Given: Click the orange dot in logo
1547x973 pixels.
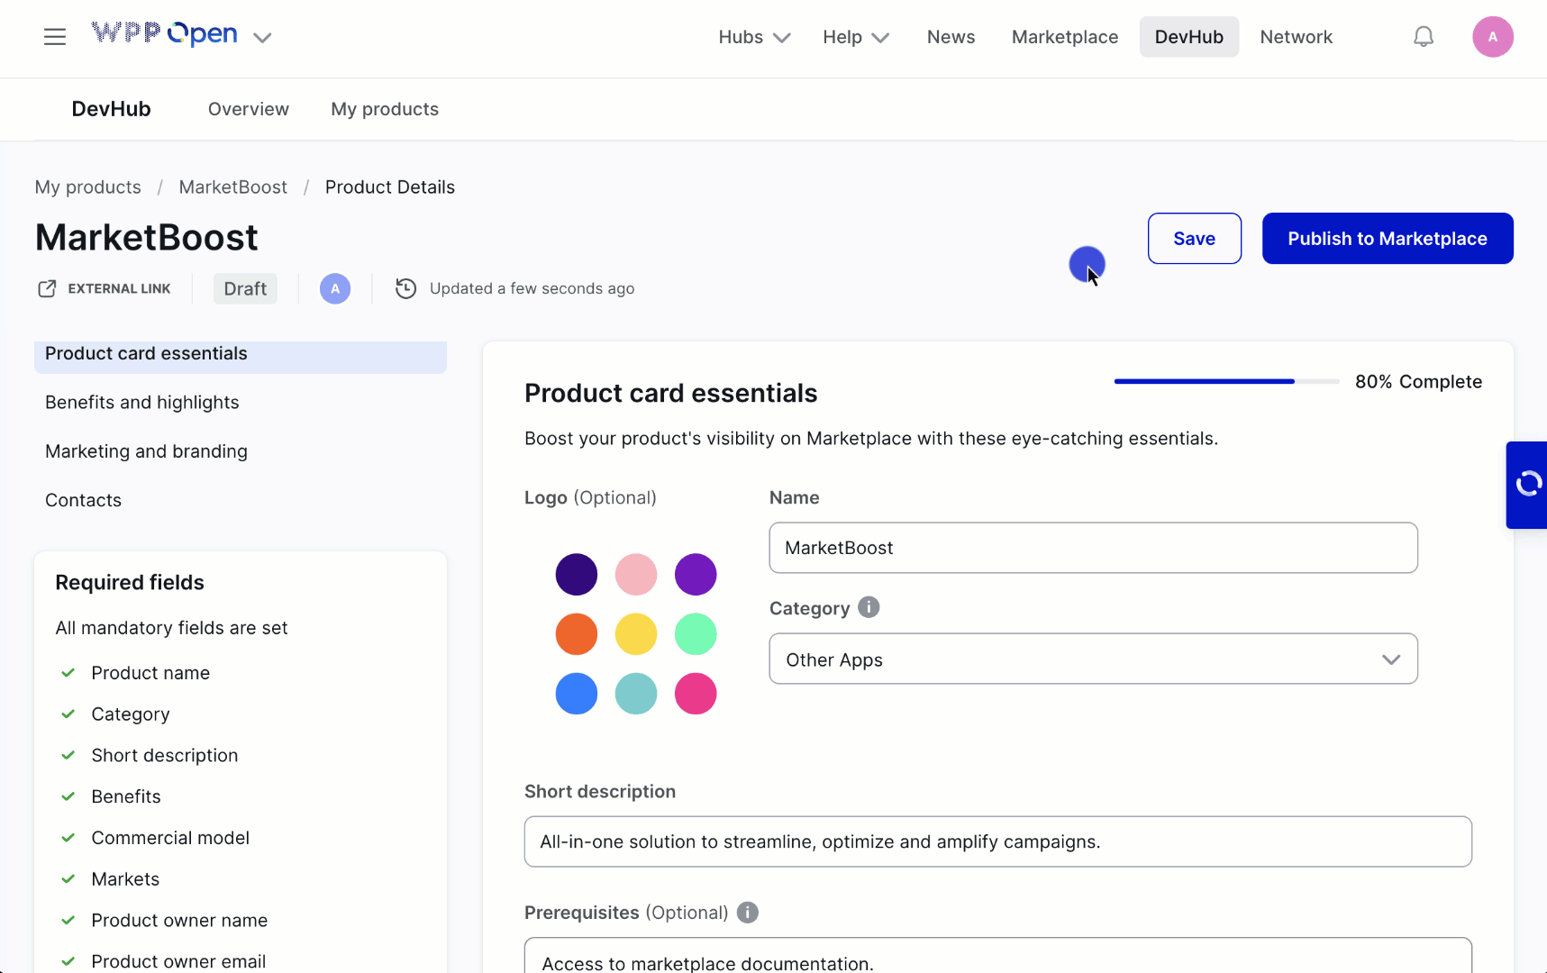Looking at the screenshot, I should click(x=577, y=634).
